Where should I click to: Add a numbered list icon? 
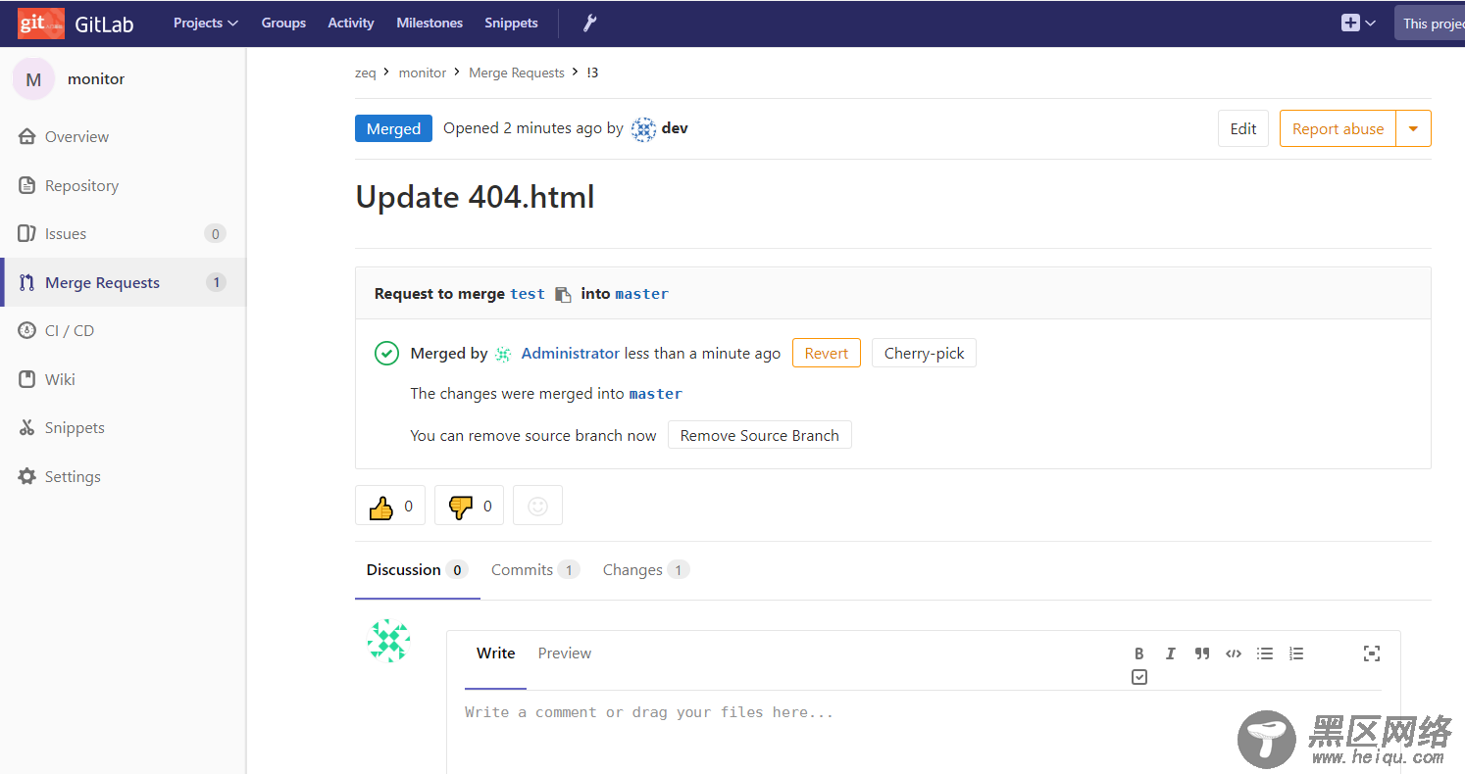click(1296, 653)
